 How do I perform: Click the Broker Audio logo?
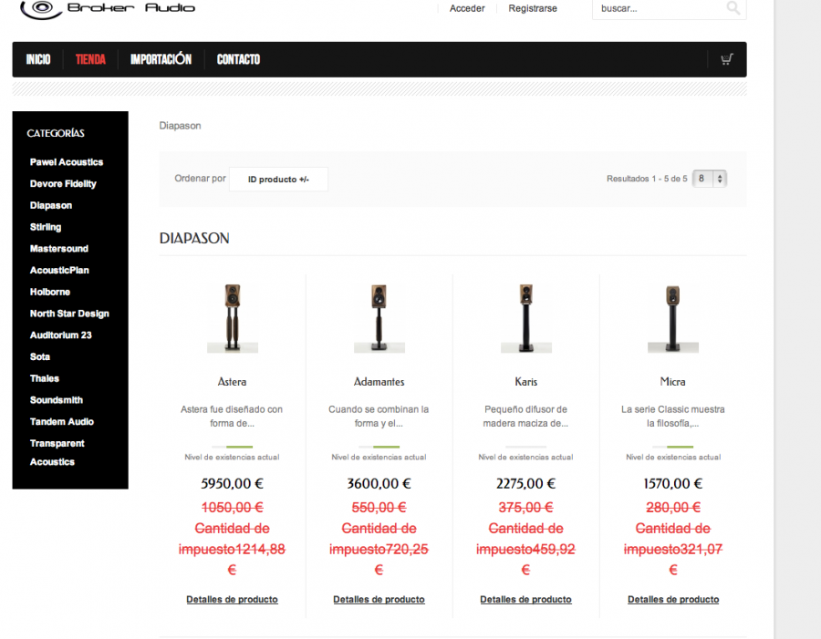pyautogui.click(x=108, y=9)
